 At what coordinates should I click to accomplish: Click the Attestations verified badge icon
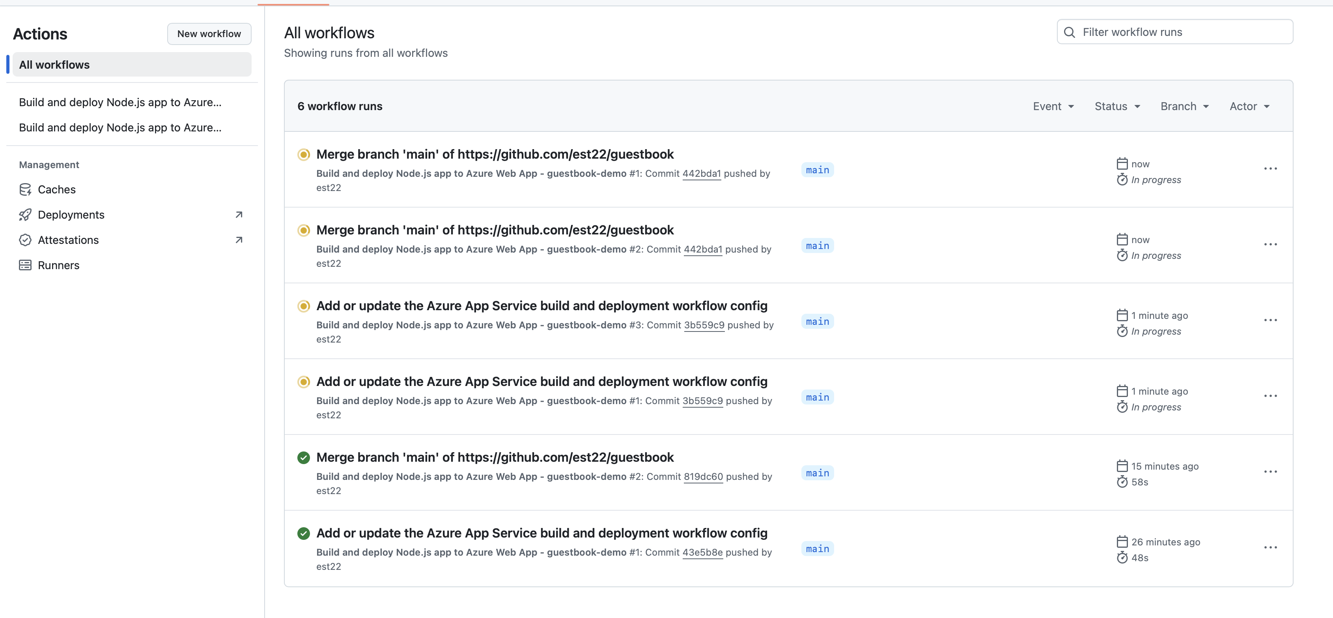[x=25, y=240]
